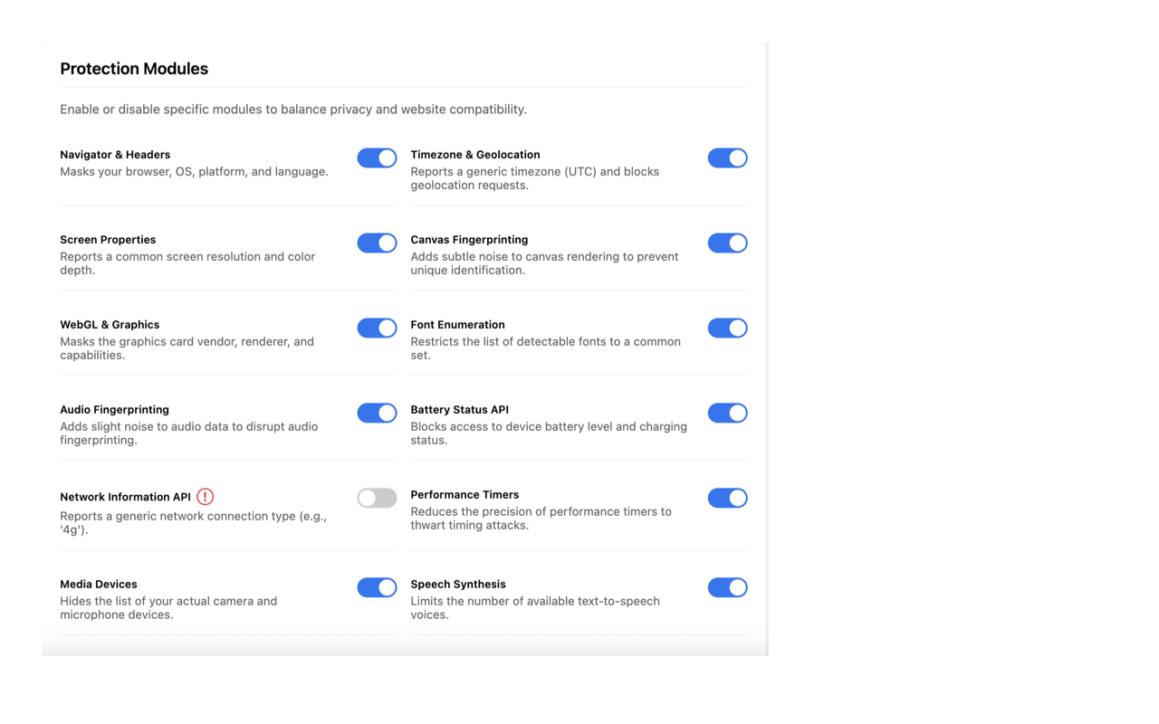Turn off Timezone & Geolocation protection
The image size is (1159, 724).
(728, 157)
